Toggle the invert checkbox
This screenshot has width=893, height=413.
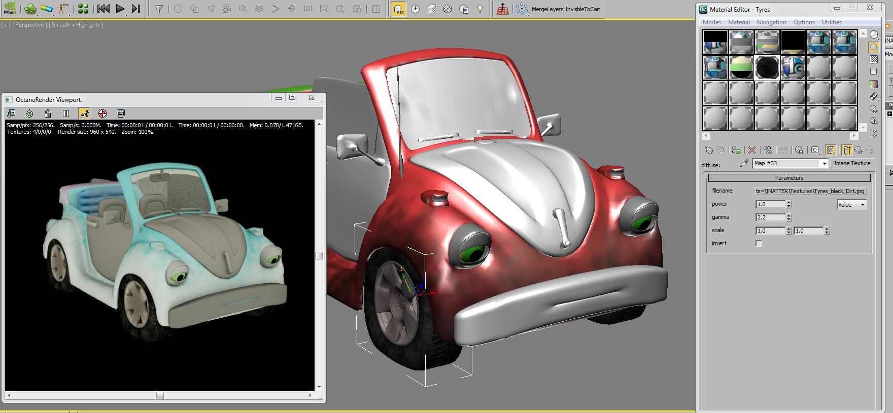click(x=759, y=244)
